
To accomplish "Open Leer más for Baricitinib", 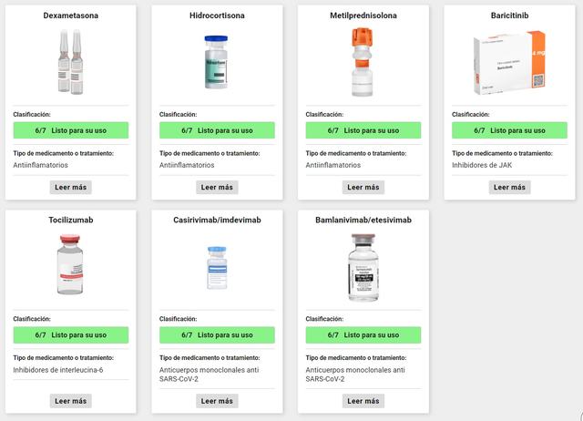I will coord(509,187).
